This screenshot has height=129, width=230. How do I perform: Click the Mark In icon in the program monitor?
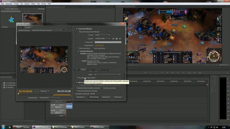tap(151, 72)
